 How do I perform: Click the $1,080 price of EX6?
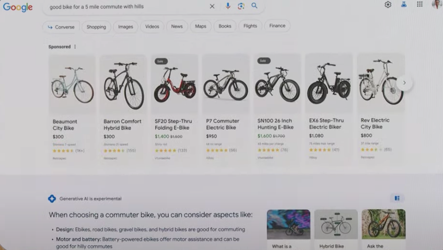click(x=316, y=136)
